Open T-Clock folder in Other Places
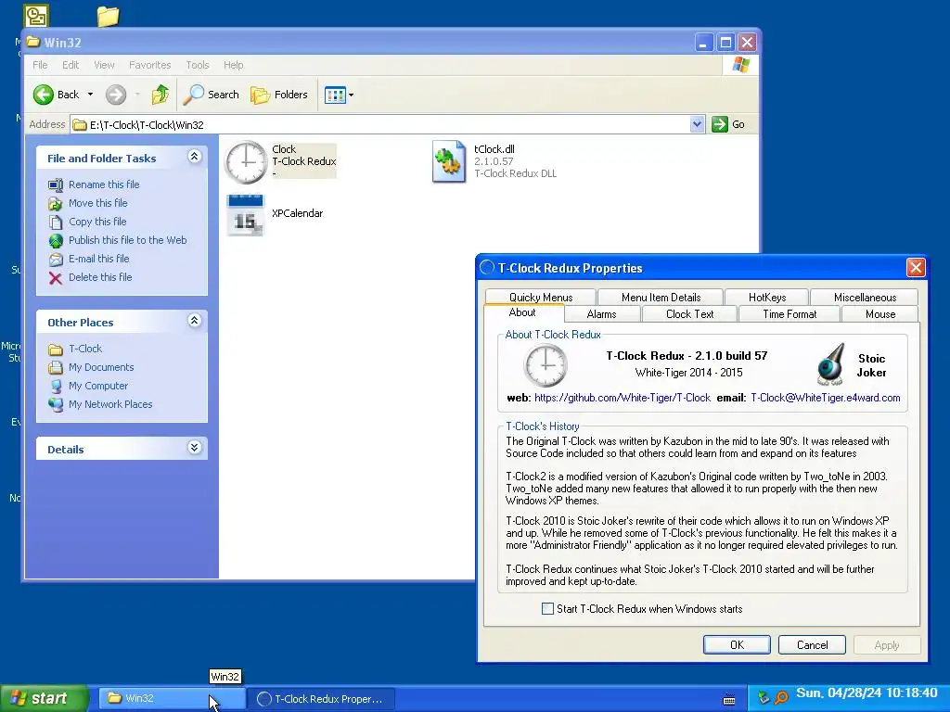This screenshot has height=712, width=950. click(x=84, y=349)
